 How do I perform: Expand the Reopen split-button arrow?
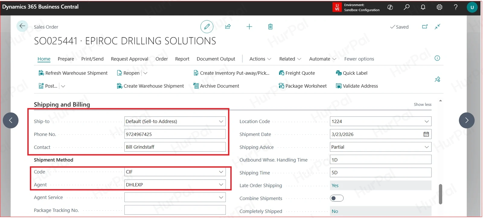pos(145,73)
